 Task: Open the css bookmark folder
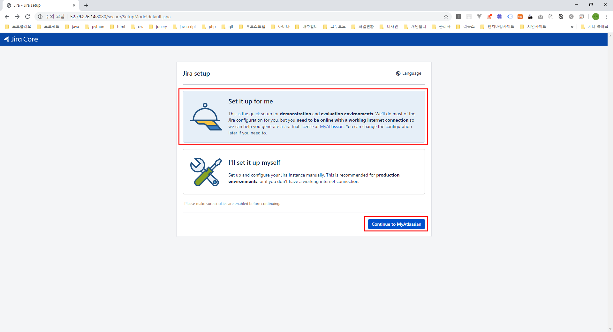(x=137, y=27)
